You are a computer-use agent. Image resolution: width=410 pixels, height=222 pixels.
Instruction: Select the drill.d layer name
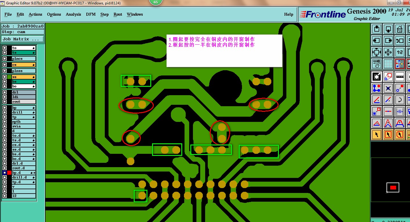pos(24,177)
